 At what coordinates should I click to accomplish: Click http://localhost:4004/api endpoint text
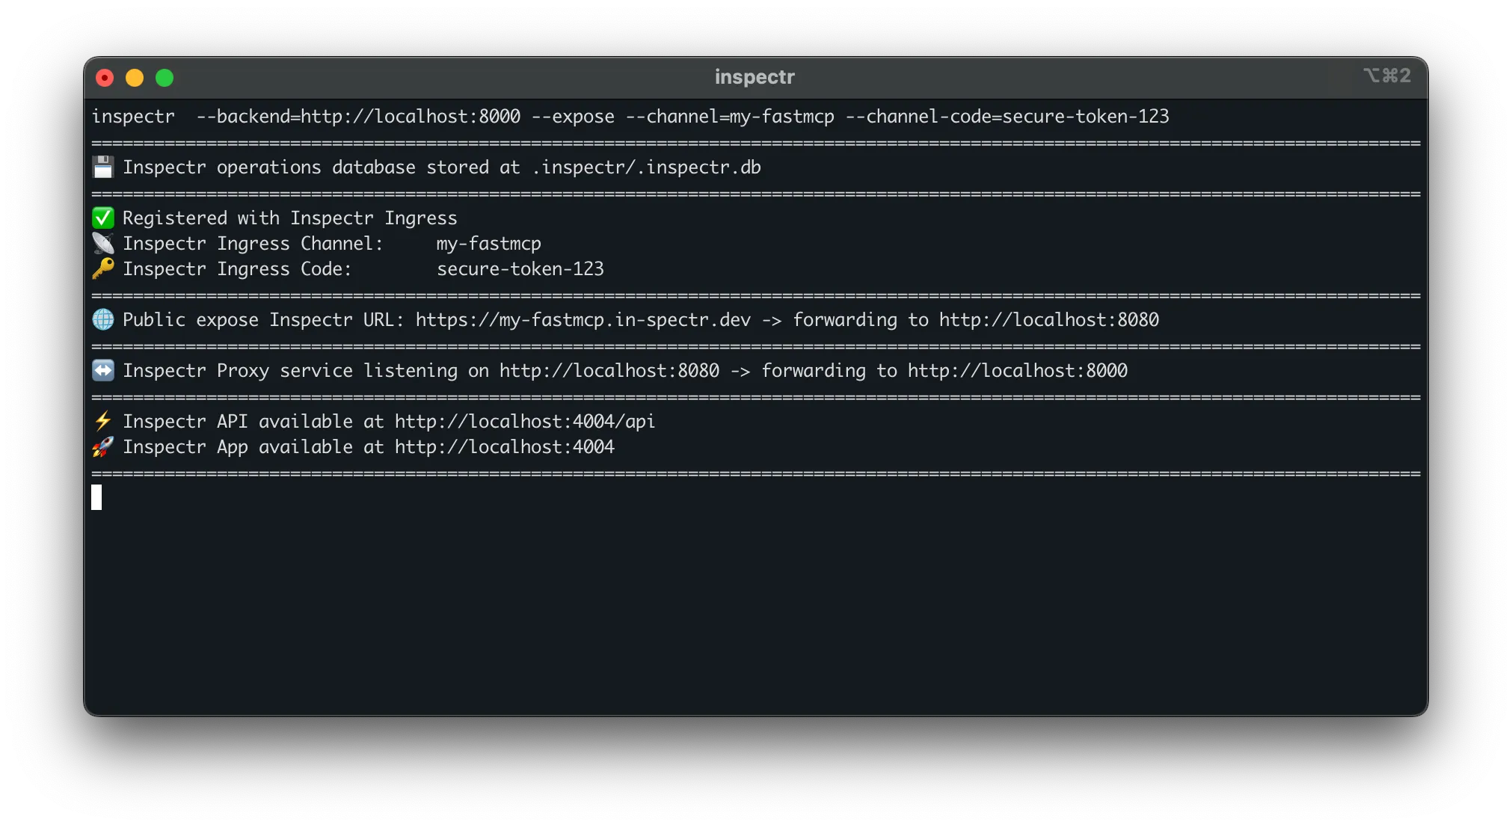(x=524, y=421)
